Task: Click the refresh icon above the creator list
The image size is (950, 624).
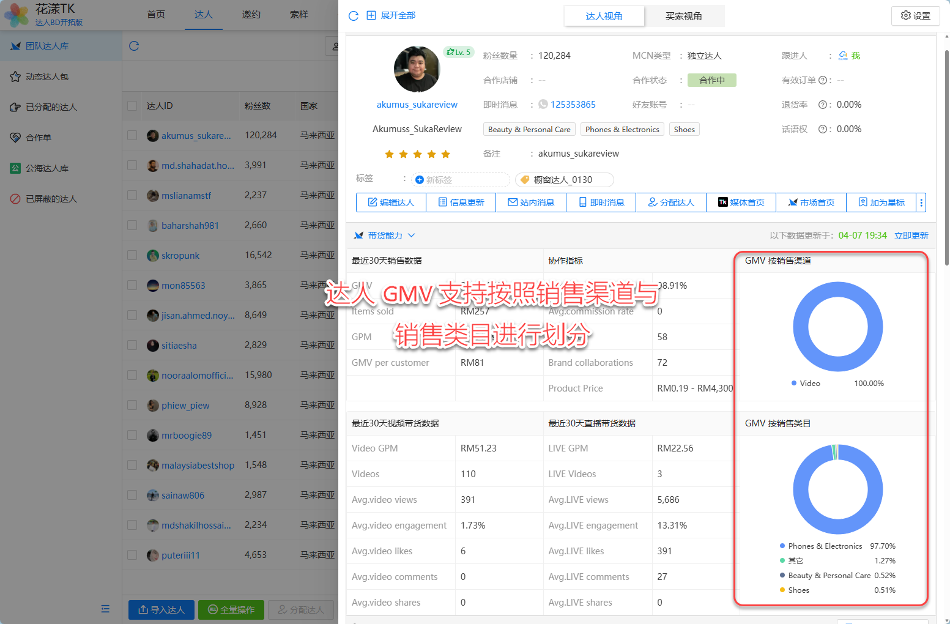Action: pyautogui.click(x=134, y=46)
